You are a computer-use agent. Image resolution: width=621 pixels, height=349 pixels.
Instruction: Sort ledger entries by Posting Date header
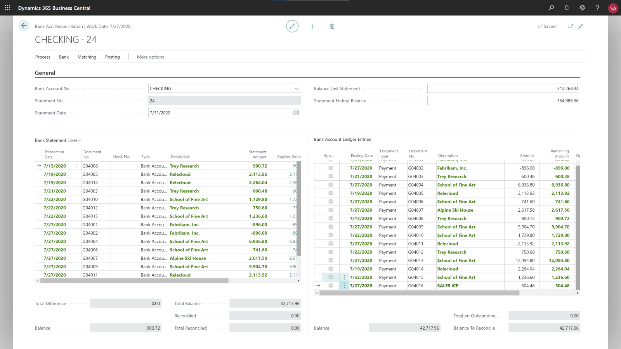[362, 155]
